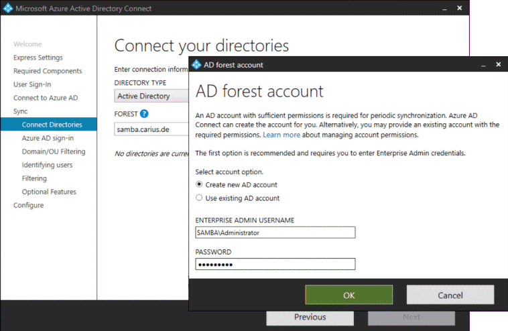Viewport: 508px width, 331px height.
Task: Open the Directory Type combo box
Action: pyautogui.click(x=151, y=96)
